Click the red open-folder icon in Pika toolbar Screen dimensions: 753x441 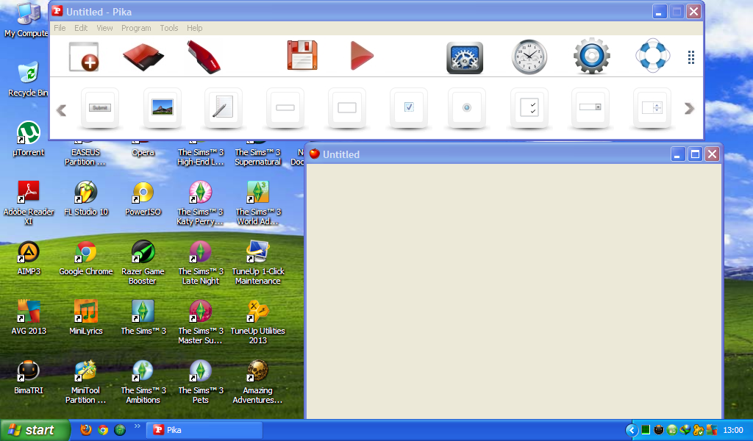pos(143,57)
